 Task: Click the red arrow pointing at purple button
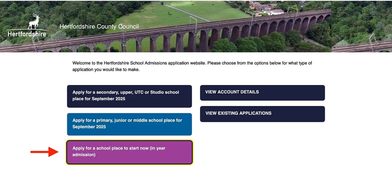coord(44,152)
